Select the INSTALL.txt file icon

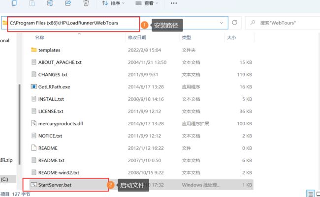(x=33, y=99)
